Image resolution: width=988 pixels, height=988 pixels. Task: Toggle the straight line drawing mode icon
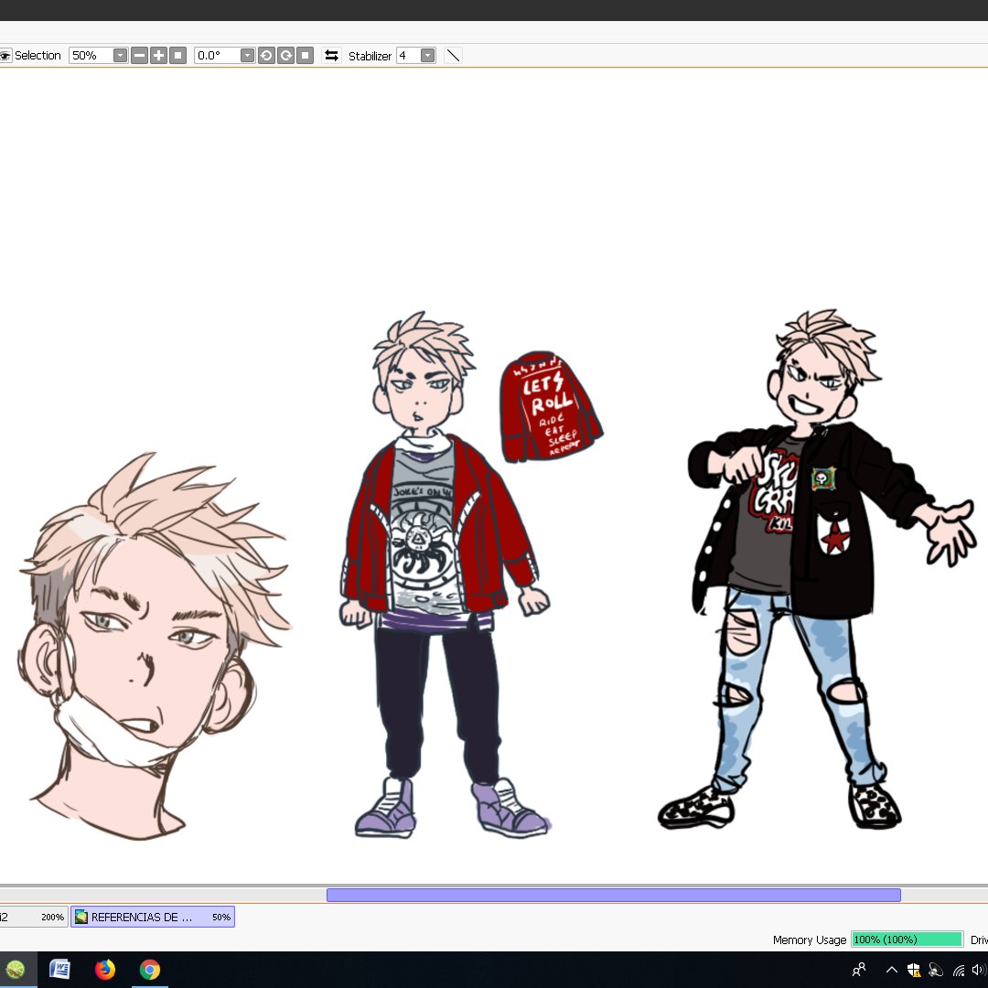point(453,56)
